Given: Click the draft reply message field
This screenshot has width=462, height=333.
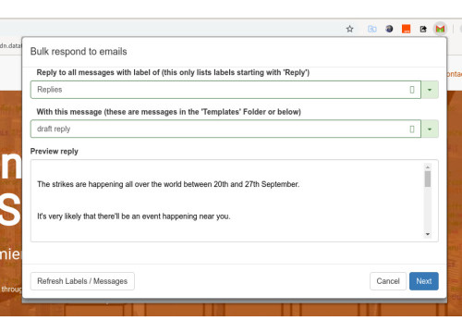Looking at the screenshot, I should coord(225,129).
